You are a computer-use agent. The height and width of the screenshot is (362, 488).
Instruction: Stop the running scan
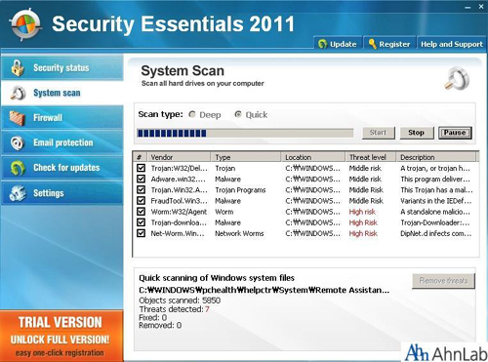(x=417, y=133)
